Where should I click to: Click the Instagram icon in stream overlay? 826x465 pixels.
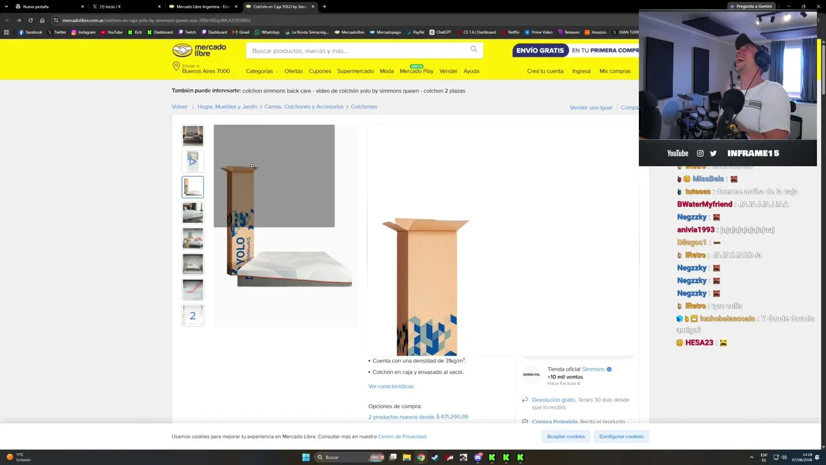700,153
